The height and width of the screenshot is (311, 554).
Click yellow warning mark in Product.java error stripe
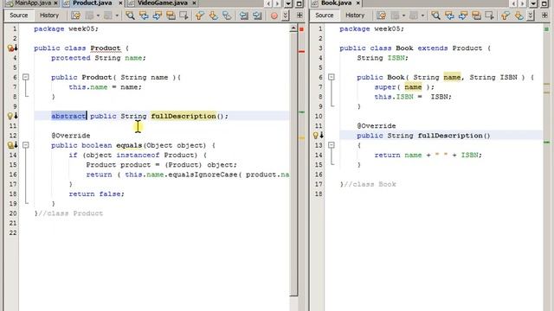coord(301,138)
